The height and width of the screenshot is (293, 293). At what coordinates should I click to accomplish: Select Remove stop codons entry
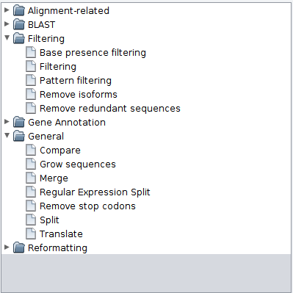[x=87, y=206]
